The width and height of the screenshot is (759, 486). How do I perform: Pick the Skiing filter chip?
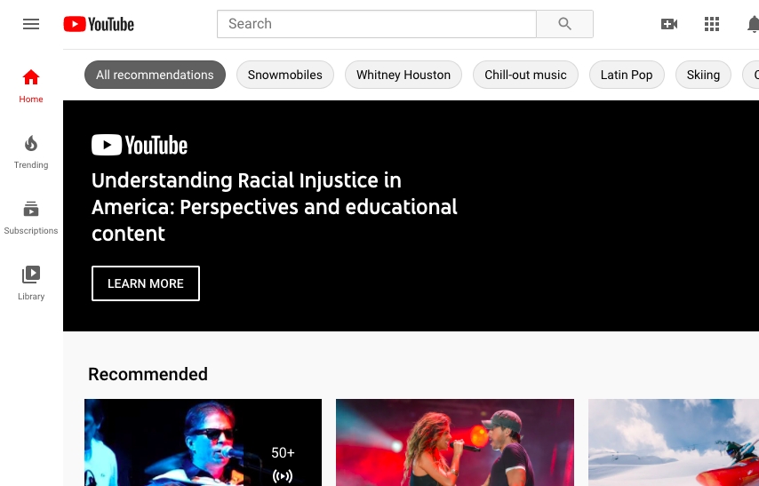coord(703,75)
